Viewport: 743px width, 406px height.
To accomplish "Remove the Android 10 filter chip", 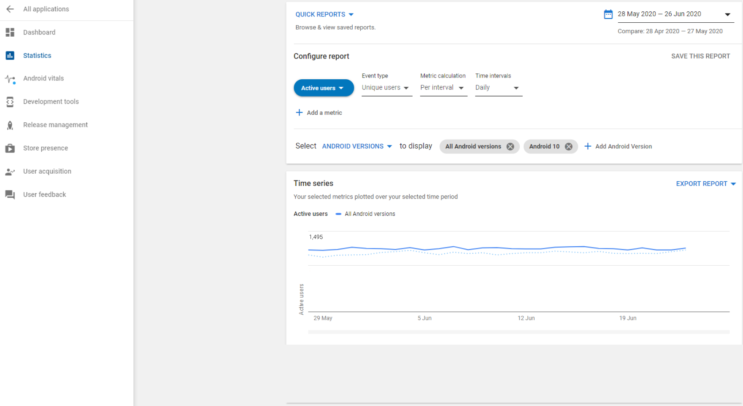I will click(x=569, y=146).
